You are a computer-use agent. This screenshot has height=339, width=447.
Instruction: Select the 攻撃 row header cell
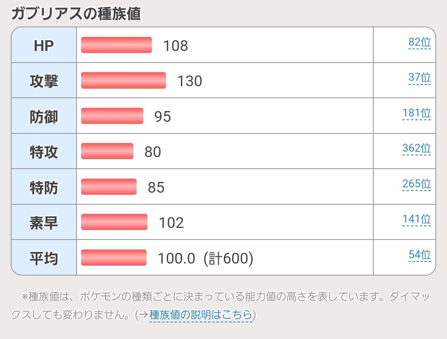coord(44,81)
